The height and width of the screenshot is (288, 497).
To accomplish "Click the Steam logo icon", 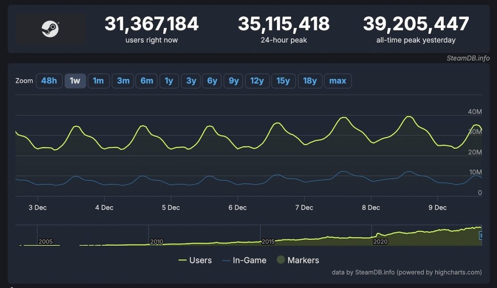I will pyautogui.click(x=50, y=29).
